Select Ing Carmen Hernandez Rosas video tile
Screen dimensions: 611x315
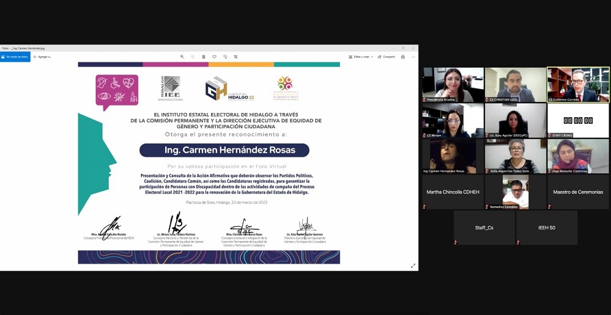coord(453,156)
